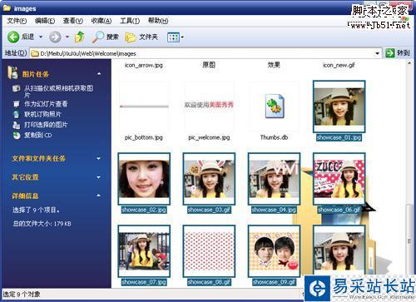Open the 查看(V) menu
The image size is (416, 302).
pos(73,21)
